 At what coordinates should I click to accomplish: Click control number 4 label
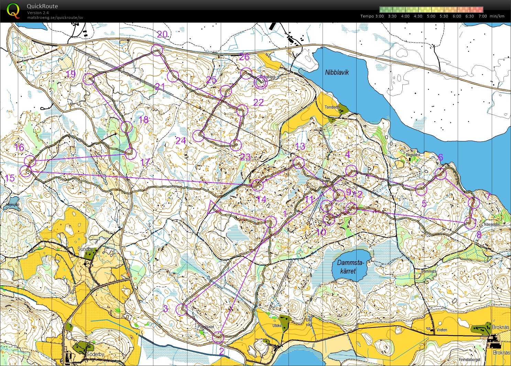coord(348,154)
